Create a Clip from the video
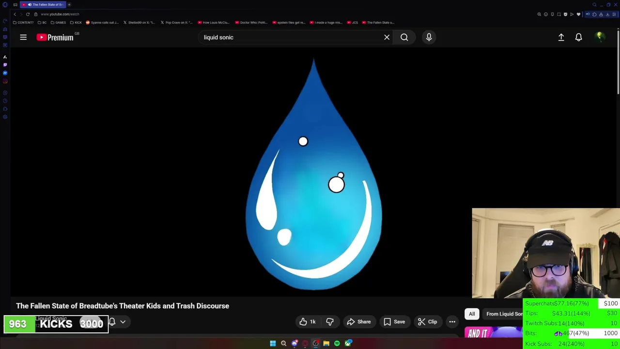The height and width of the screenshot is (349, 620). click(427, 322)
